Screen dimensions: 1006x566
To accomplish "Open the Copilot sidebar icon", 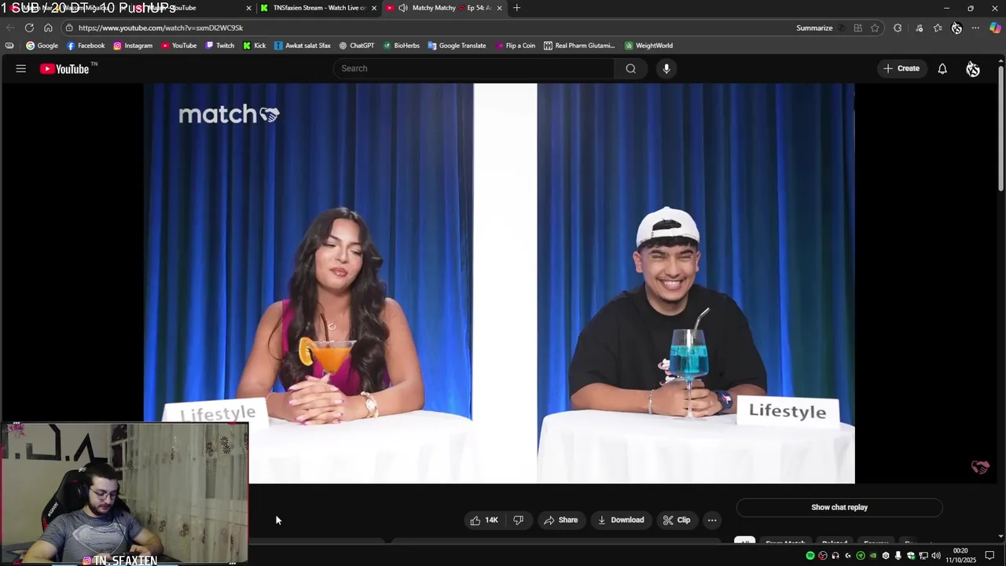I will pyautogui.click(x=995, y=28).
